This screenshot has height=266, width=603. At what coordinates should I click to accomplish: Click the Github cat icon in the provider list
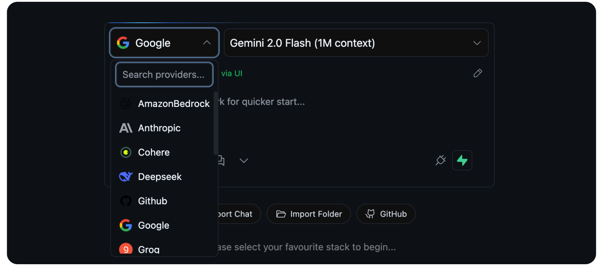(125, 201)
